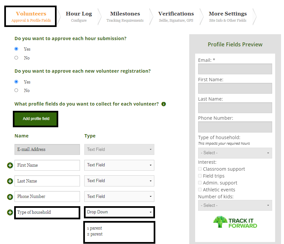
Task: Open the Type dropdown for Last Name
Action: (119, 181)
